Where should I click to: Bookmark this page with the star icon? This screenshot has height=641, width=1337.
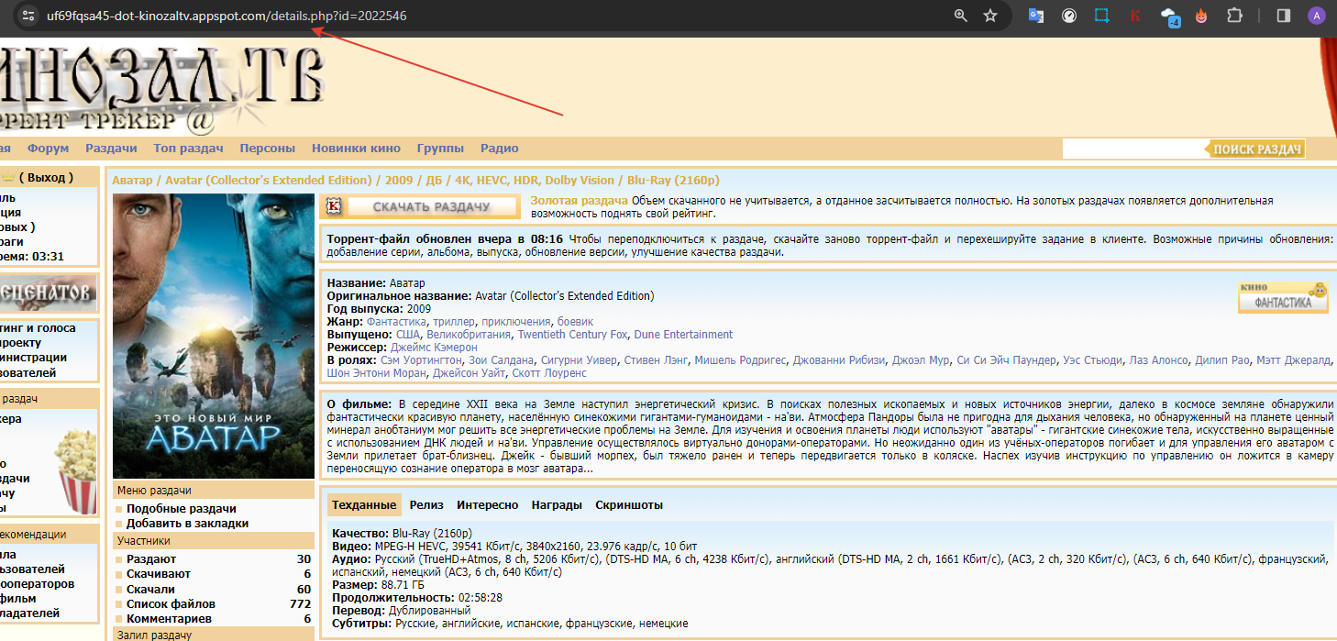pos(989,16)
